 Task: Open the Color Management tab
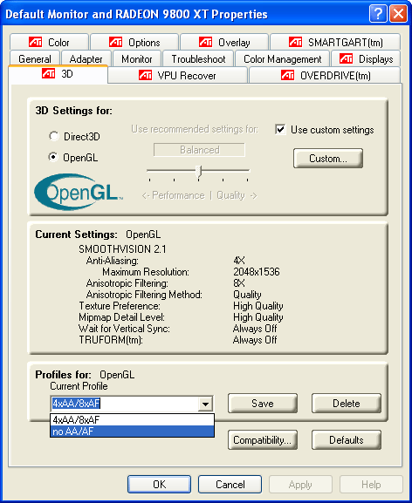[x=282, y=59]
